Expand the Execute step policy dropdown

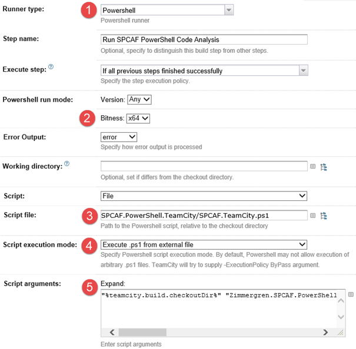[x=303, y=71]
